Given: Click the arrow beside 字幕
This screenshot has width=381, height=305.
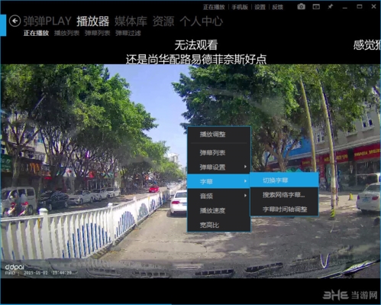Looking at the screenshot, I should tap(245, 181).
